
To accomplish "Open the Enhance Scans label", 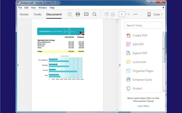I will click(x=142, y=80).
